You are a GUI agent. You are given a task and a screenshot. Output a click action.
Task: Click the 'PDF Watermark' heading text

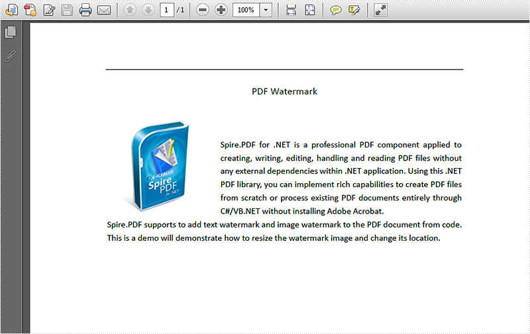[284, 91]
